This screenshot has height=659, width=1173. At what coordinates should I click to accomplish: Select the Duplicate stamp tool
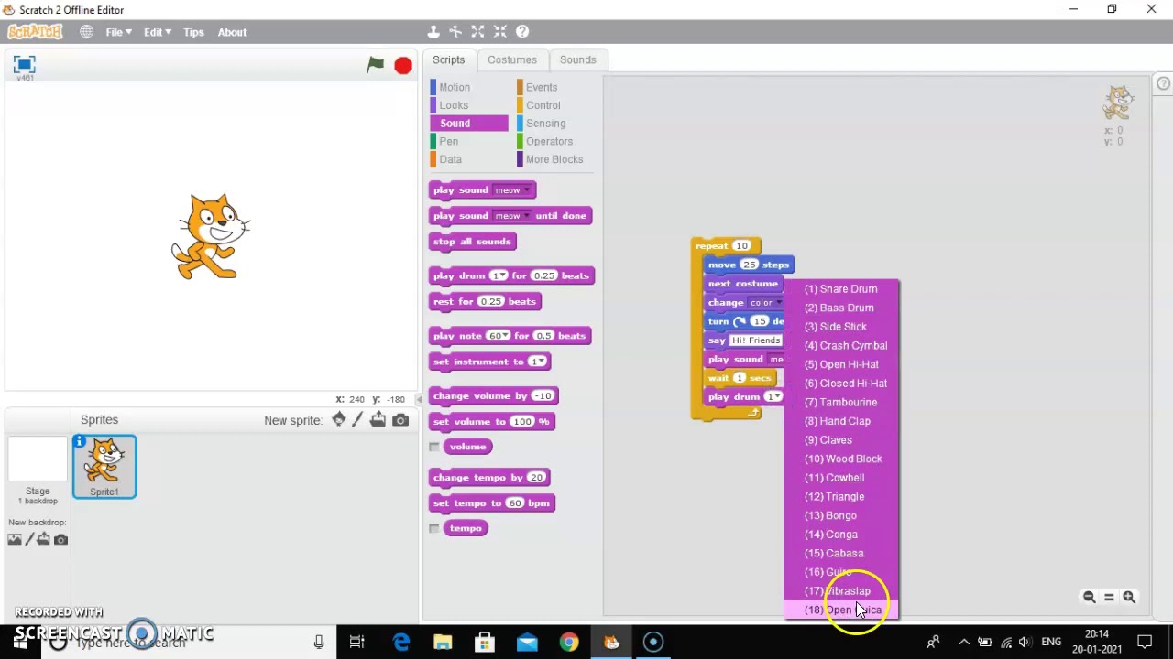click(433, 32)
